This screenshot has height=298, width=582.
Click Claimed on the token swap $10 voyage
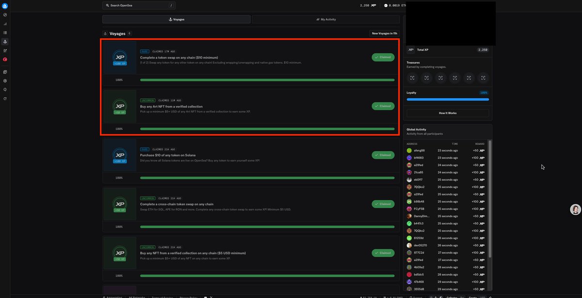(x=383, y=57)
